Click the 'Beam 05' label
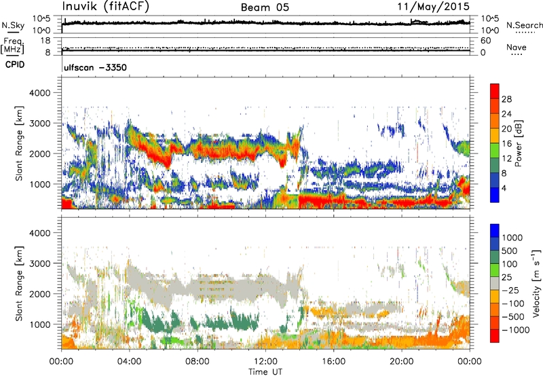Viewport: 543px width, 376px height. [265, 7]
